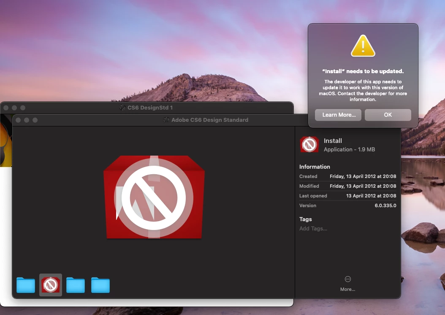445x315 pixels.
Task: Click title icon of CS6 DesignStd 1 window
Action: click(x=122, y=108)
